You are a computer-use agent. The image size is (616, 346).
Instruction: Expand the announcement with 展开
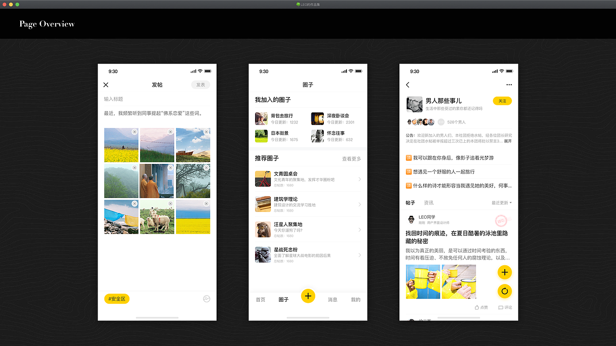coord(508,141)
